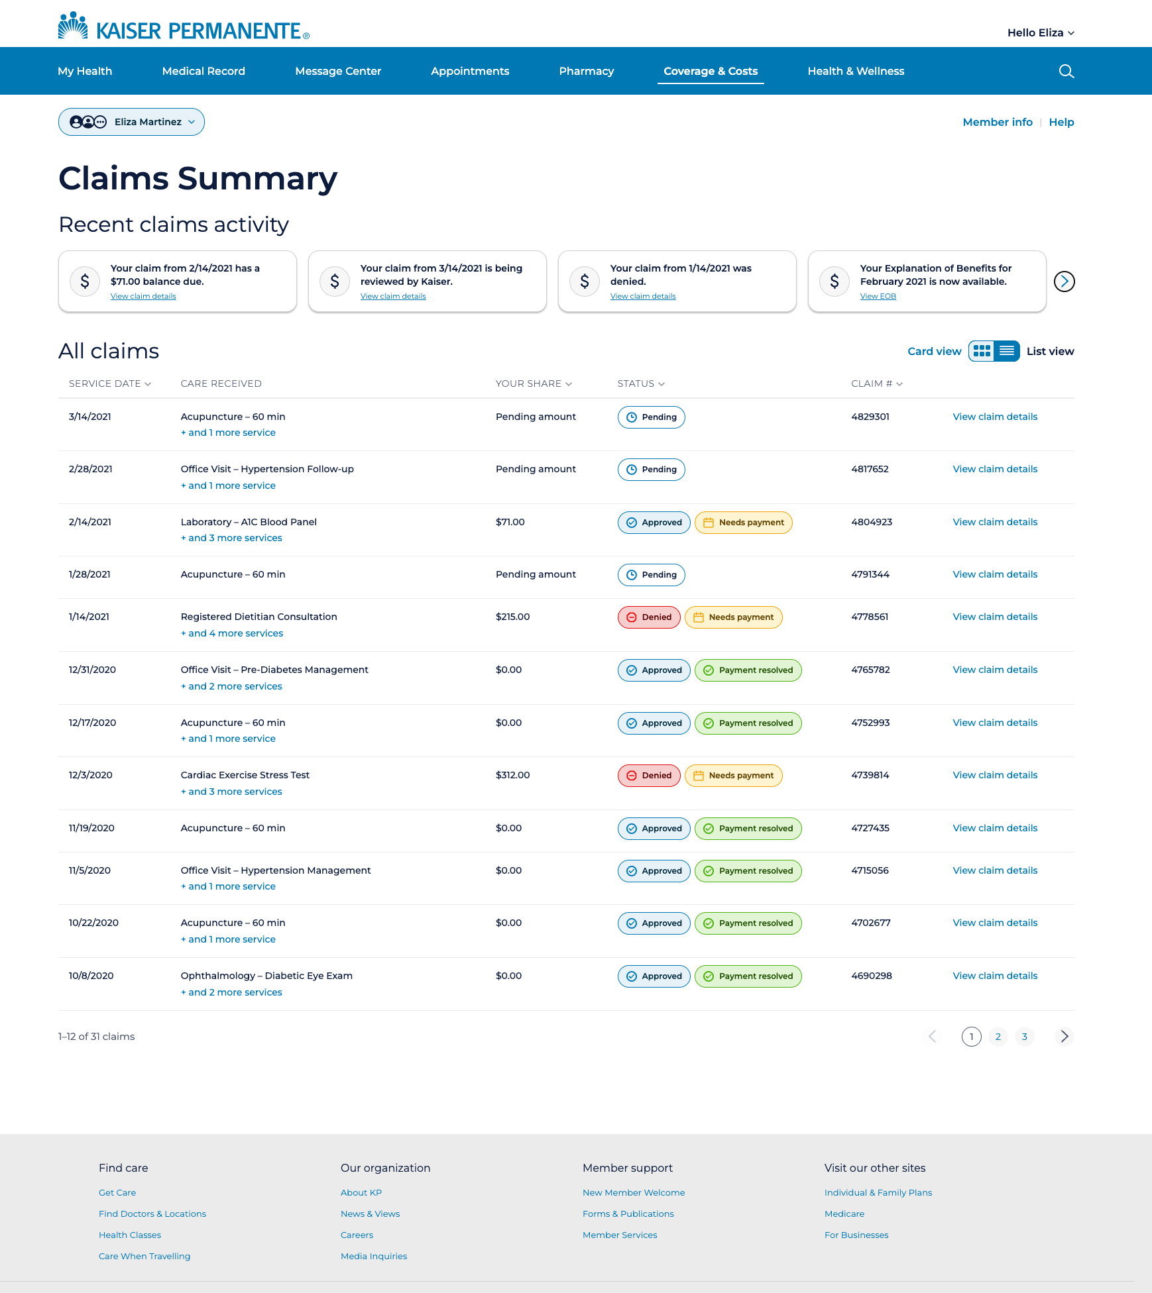The image size is (1152, 1293).
Task: Open Health & Wellness menu
Action: (x=856, y=71)
